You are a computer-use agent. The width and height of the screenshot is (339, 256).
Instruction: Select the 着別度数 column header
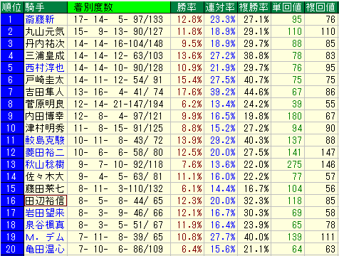coord(119,7)
